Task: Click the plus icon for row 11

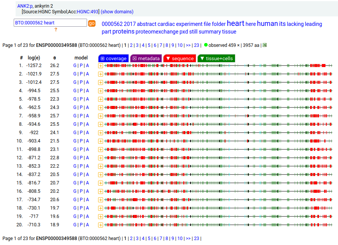Action: [x=100, y=149]
